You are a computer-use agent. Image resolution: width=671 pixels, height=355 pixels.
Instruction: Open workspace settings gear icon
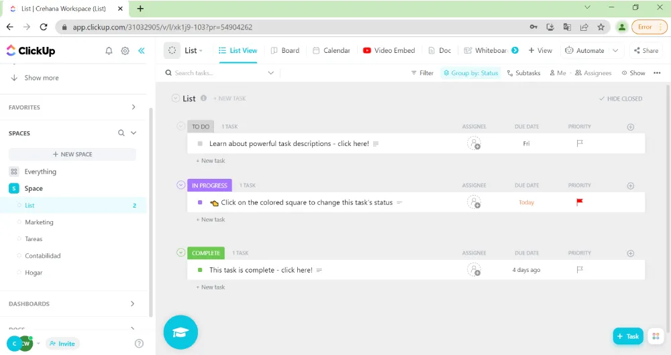125,51
